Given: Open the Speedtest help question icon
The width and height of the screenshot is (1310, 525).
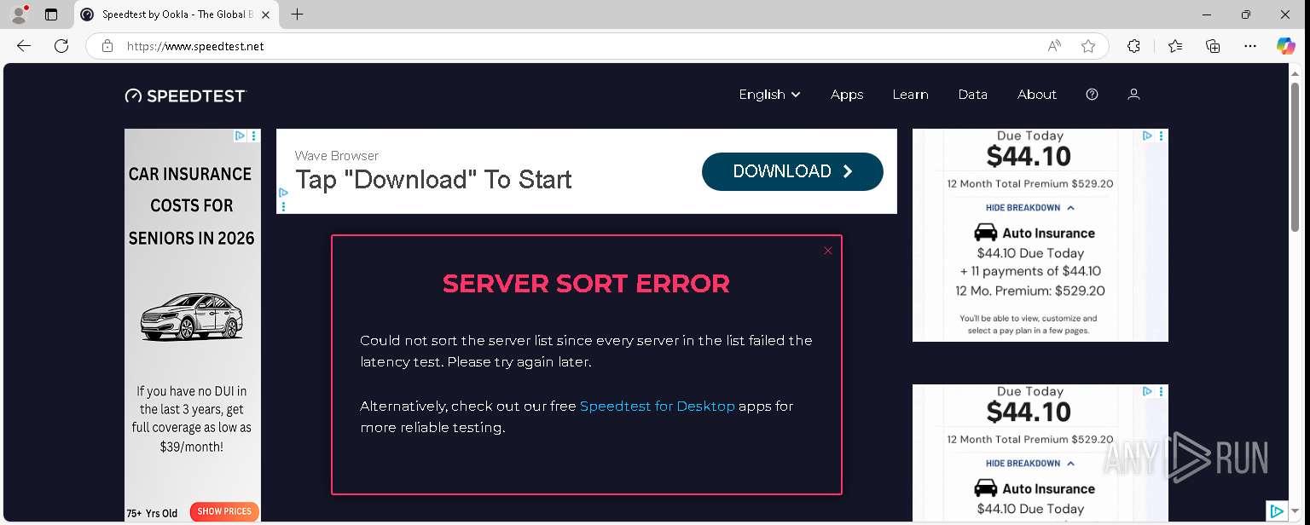Looking at the screenshot, I should [x=1092, y=95].
